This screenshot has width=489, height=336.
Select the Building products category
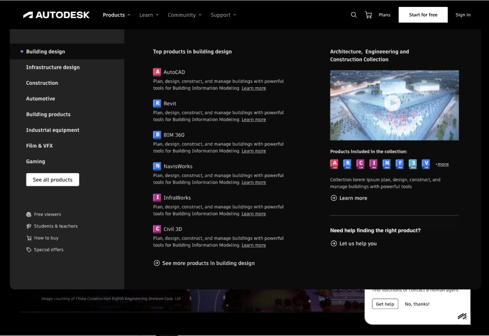coord(48,114)
